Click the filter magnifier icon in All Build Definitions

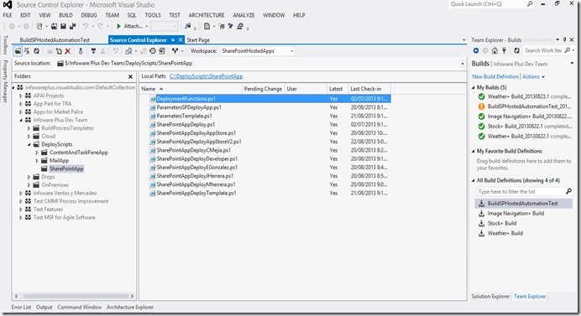tap(568, 191)
